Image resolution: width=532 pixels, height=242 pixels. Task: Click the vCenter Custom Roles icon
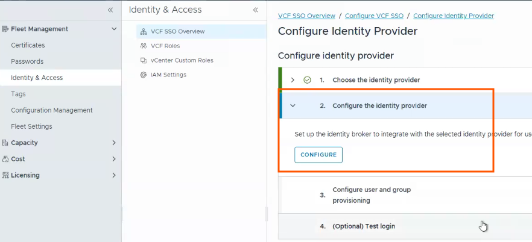[x=143, y=61]
